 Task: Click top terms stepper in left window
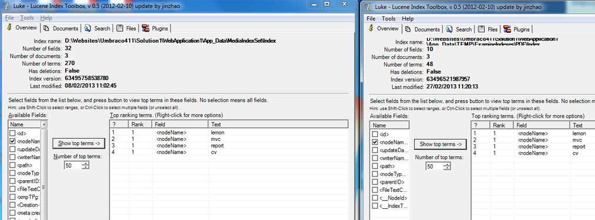pyautogui.click(x=86, y=165)
